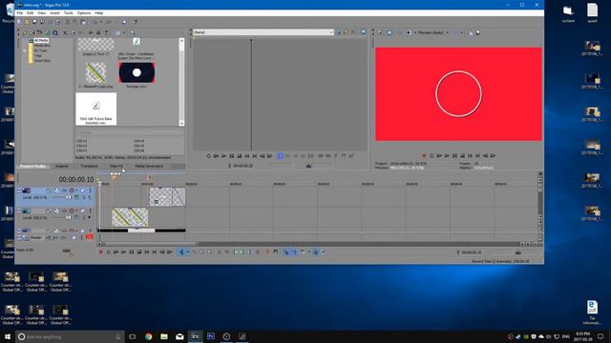Click the Save Snapshot to File icon
611x343 pixels.
[478, 33]
